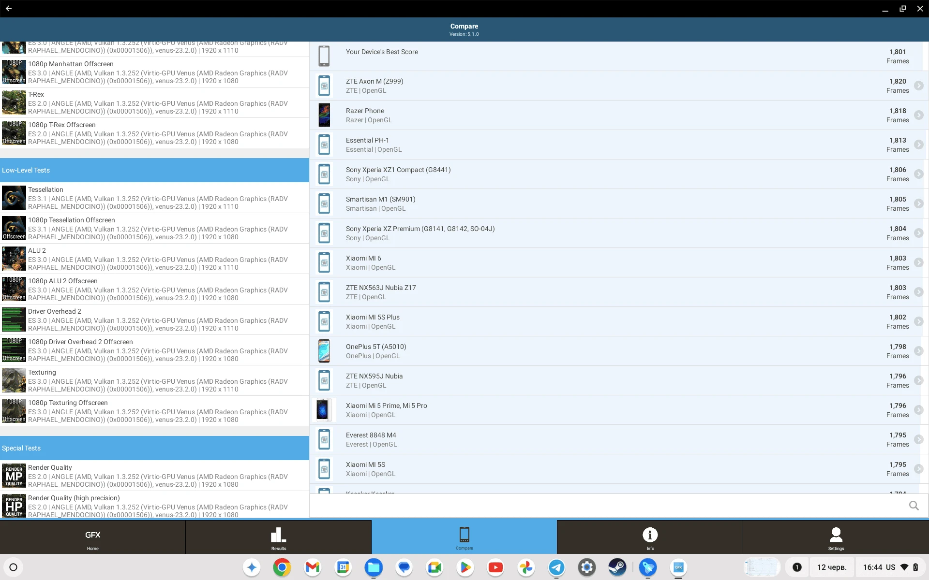Open YouTube from the shelf
The image size is (929, 580).
click(x=495, y=567)
